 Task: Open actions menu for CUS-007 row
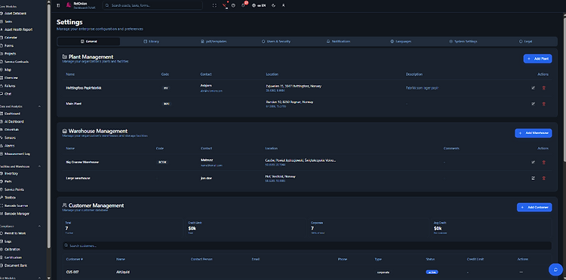click(x=521, y=272)
